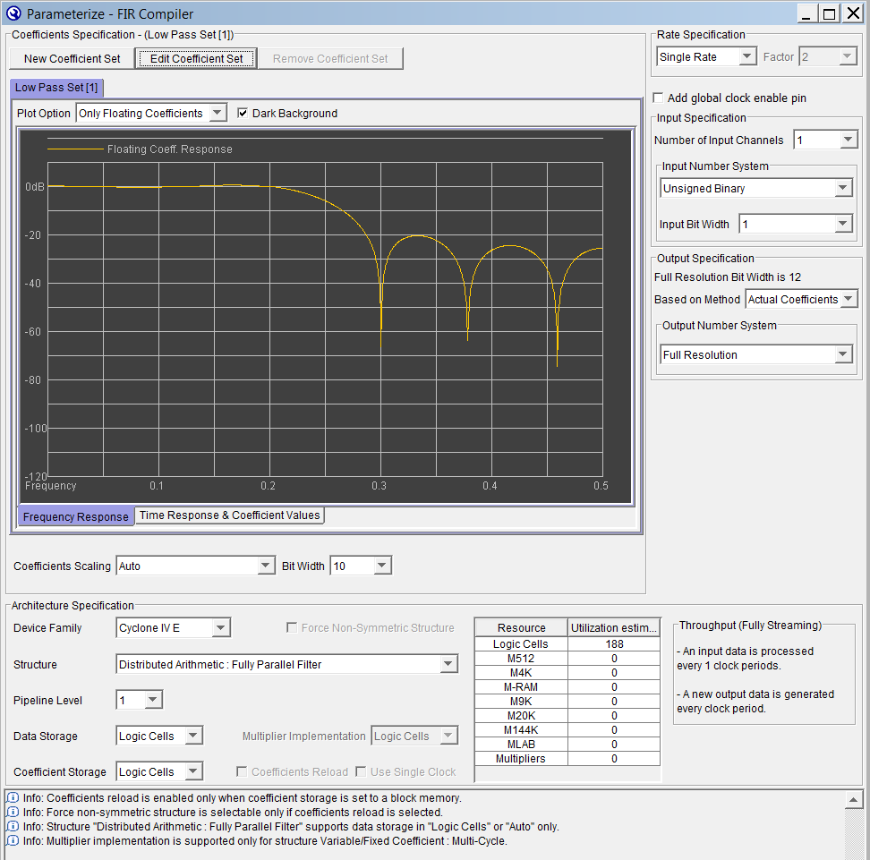Close the FIR Compiler window
The width and height of the screenshot is (870, 860).
[853, 13]
